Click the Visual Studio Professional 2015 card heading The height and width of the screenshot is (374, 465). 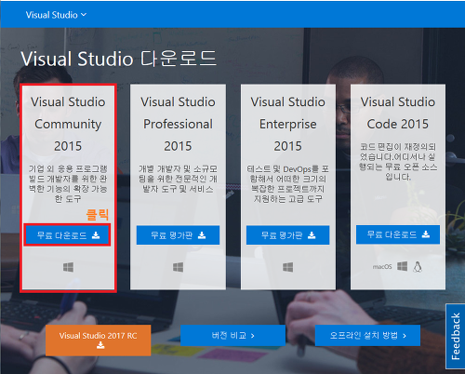178,124
